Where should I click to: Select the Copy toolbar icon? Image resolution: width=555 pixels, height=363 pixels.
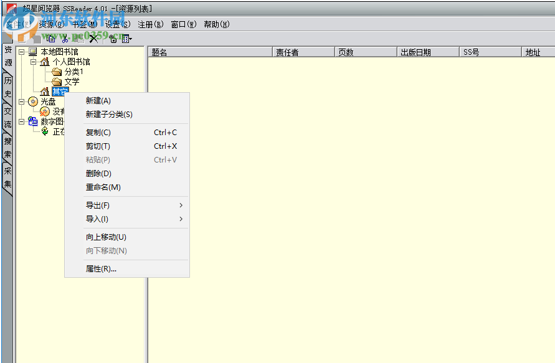[x=50, y=39]
